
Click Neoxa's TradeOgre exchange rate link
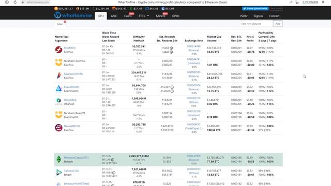(x=193, y=126)
